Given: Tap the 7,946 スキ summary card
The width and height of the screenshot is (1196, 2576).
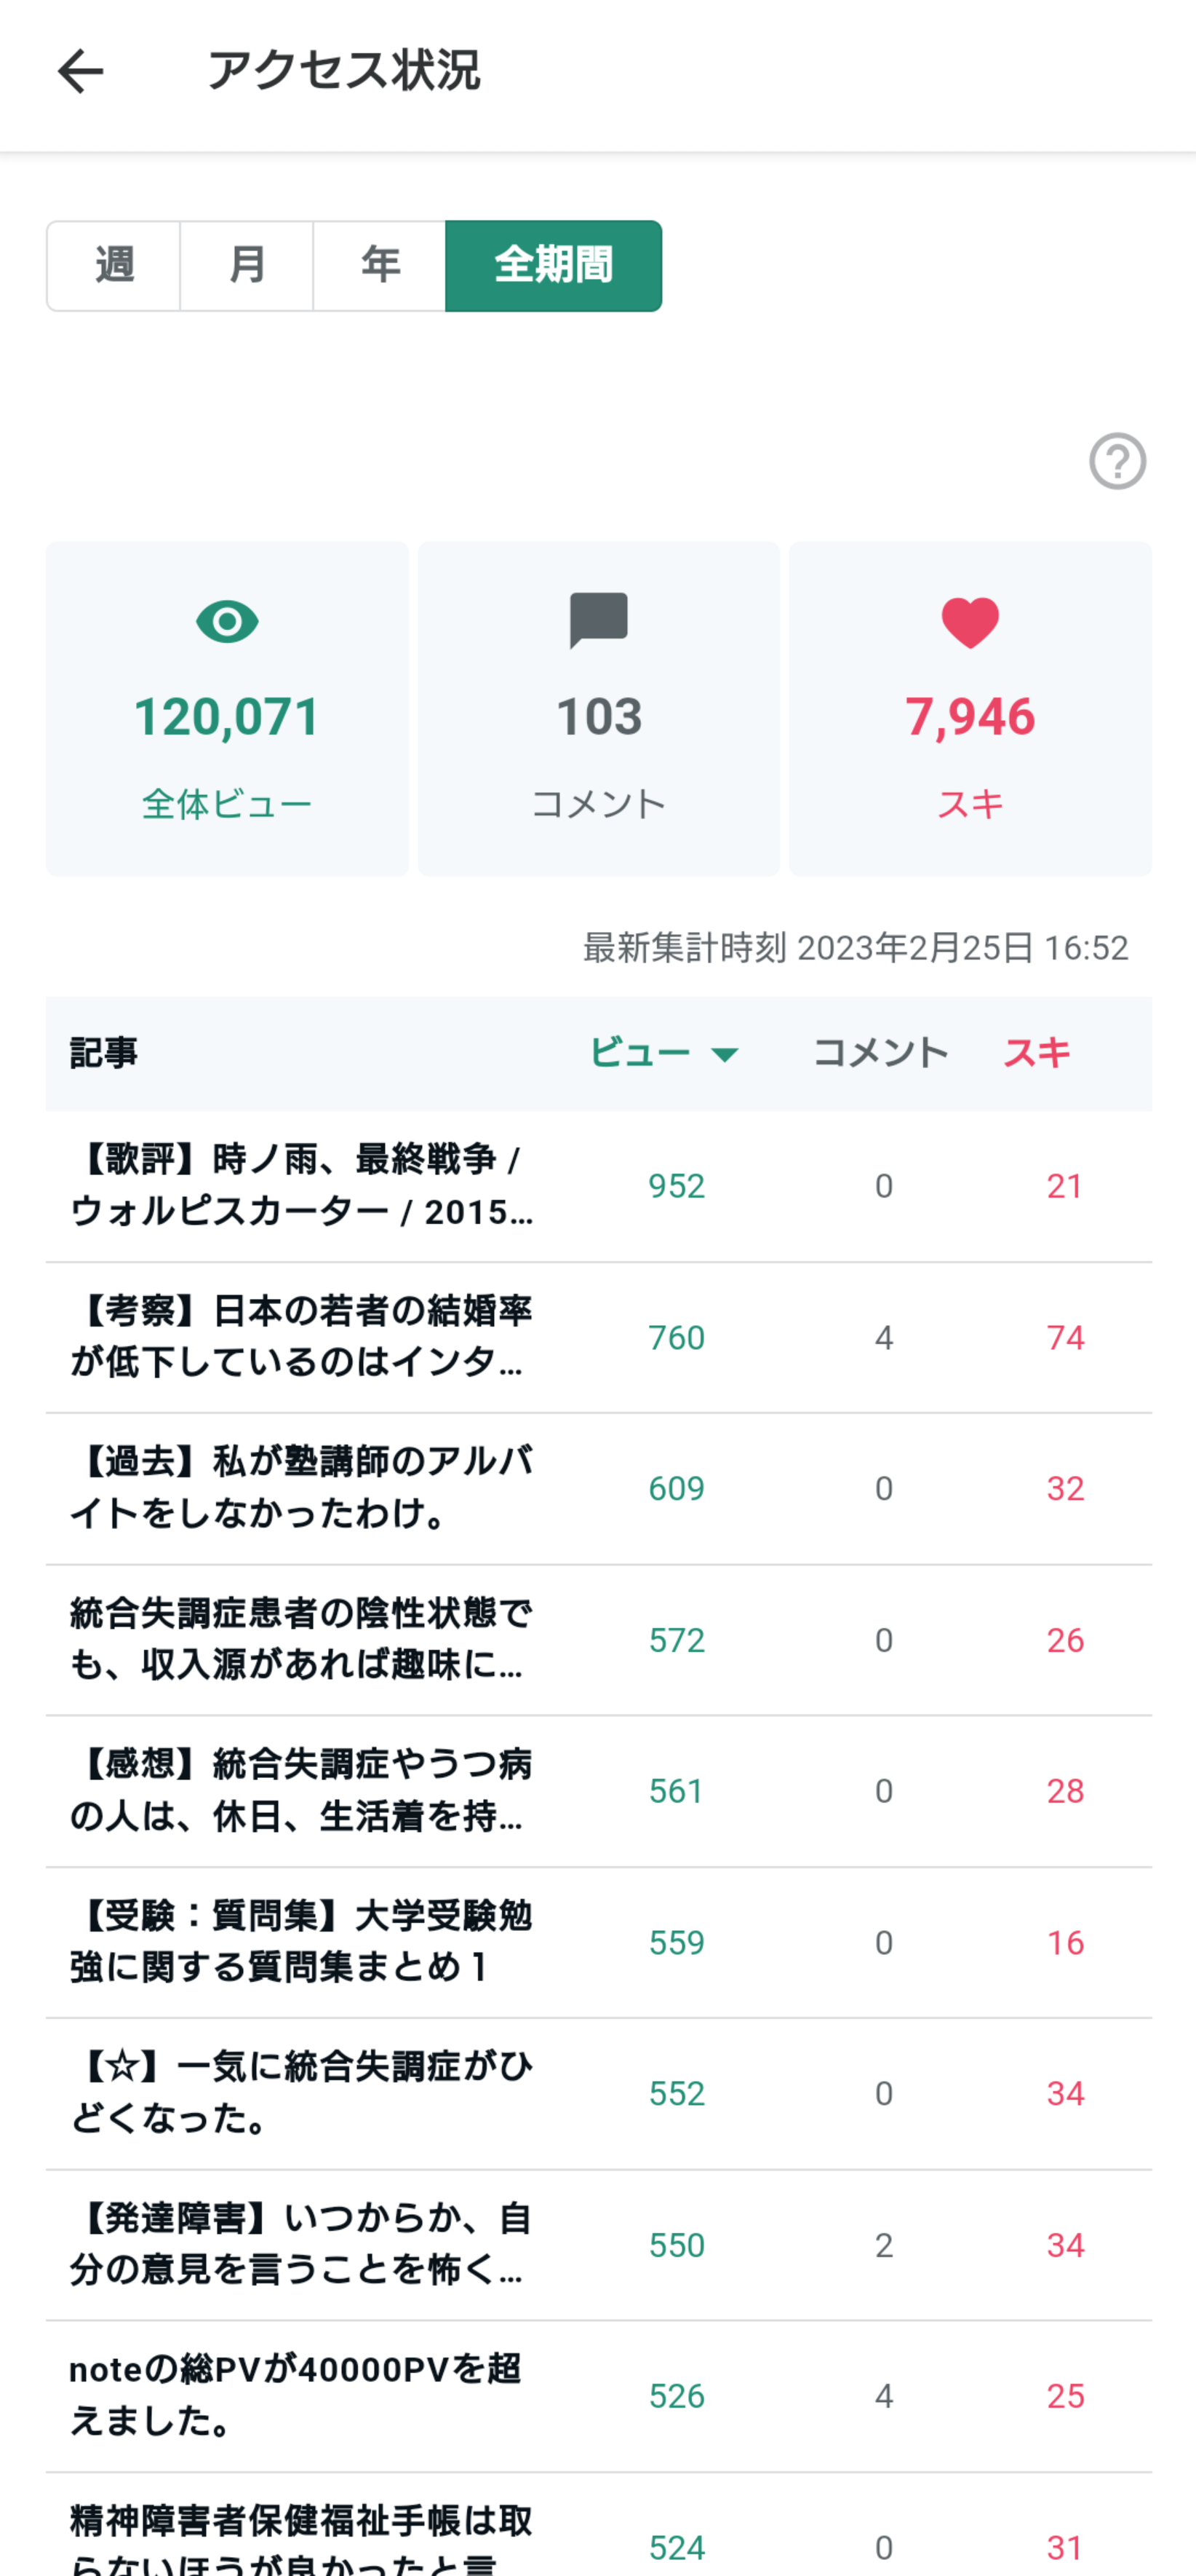Looking at the screenshot, I should (970, 709).
